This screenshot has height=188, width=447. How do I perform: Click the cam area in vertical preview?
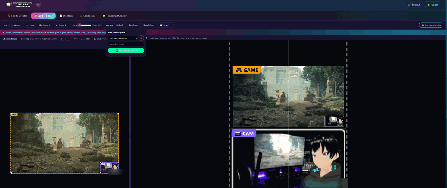pos(288,159)
